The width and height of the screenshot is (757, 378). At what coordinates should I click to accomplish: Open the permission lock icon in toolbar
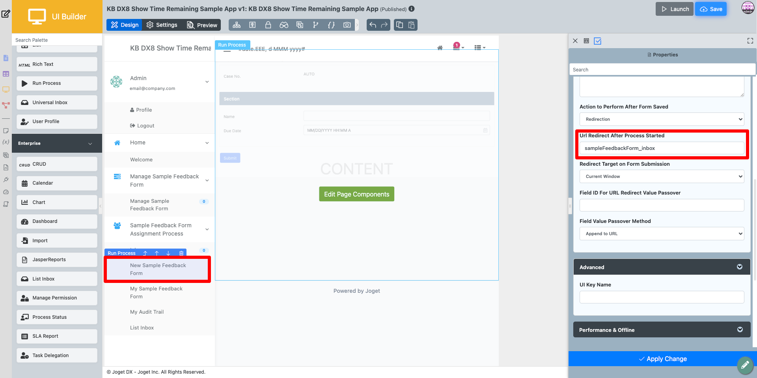point(268,25)
